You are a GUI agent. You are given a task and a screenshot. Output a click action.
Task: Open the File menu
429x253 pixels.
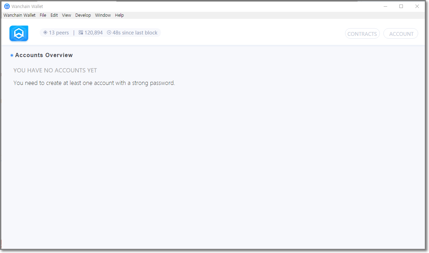43,15
